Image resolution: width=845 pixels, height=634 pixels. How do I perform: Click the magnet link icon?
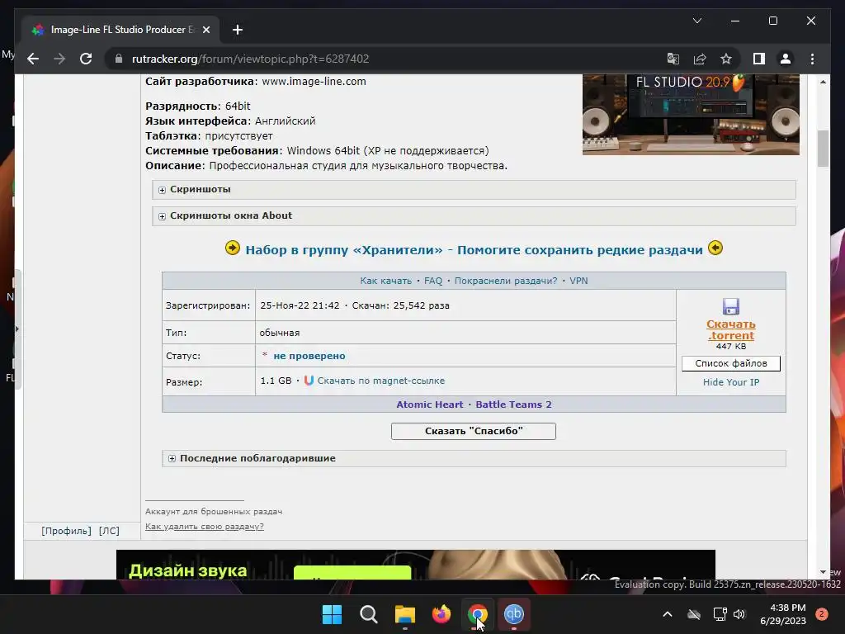coord(309,381)
